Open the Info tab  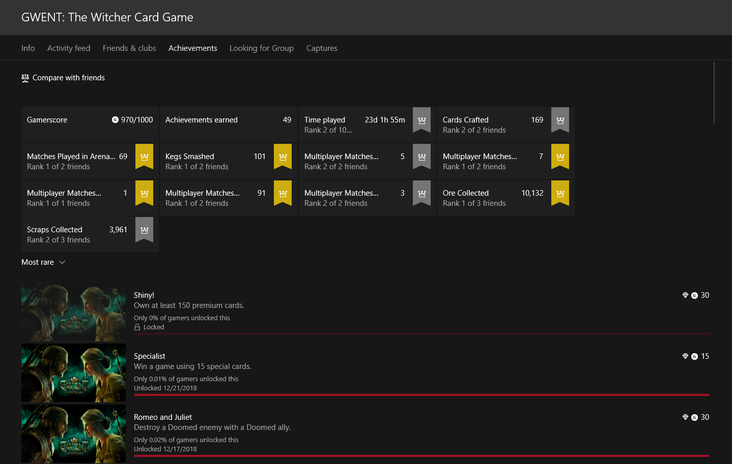pyautogui.click(x=28, y=48)
